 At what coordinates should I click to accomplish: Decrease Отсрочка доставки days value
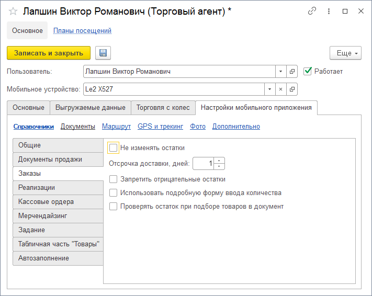[219, 166]
